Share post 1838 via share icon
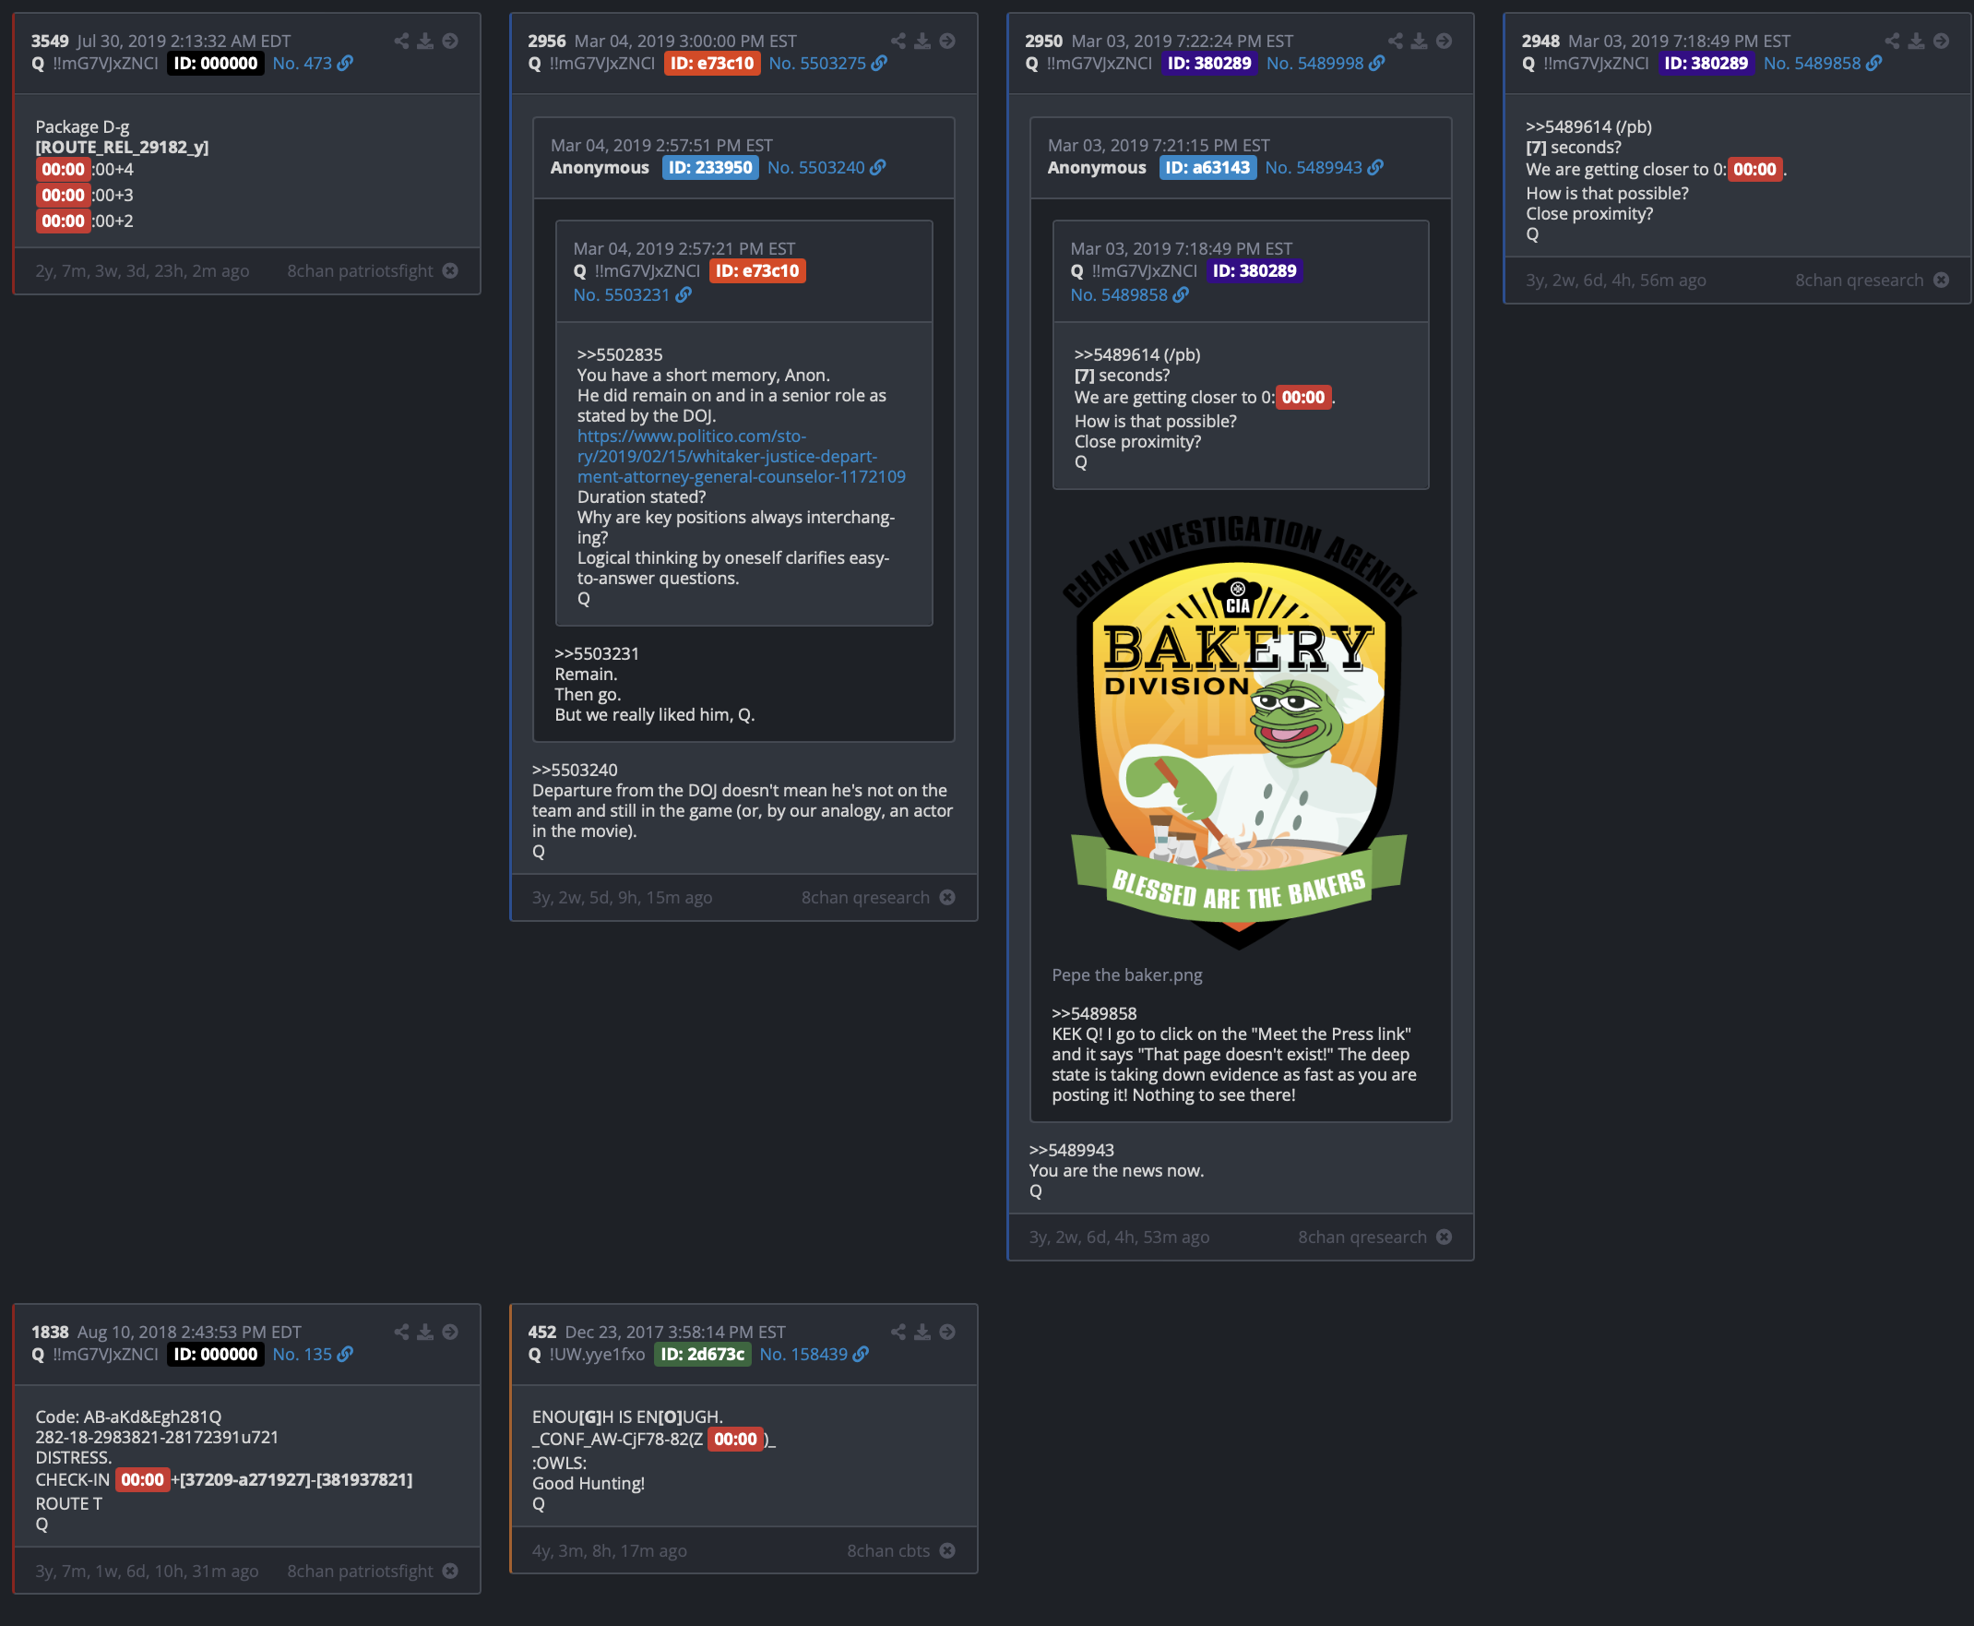This screenshot has width=1974, height=1626. (x=401, y=1332)
